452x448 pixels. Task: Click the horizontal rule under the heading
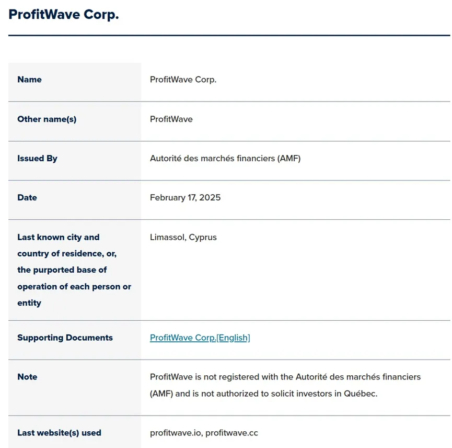click(x=229, y=36)
